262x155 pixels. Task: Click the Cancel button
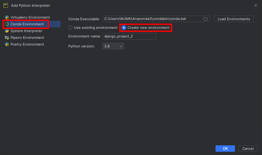coord(248,149)
